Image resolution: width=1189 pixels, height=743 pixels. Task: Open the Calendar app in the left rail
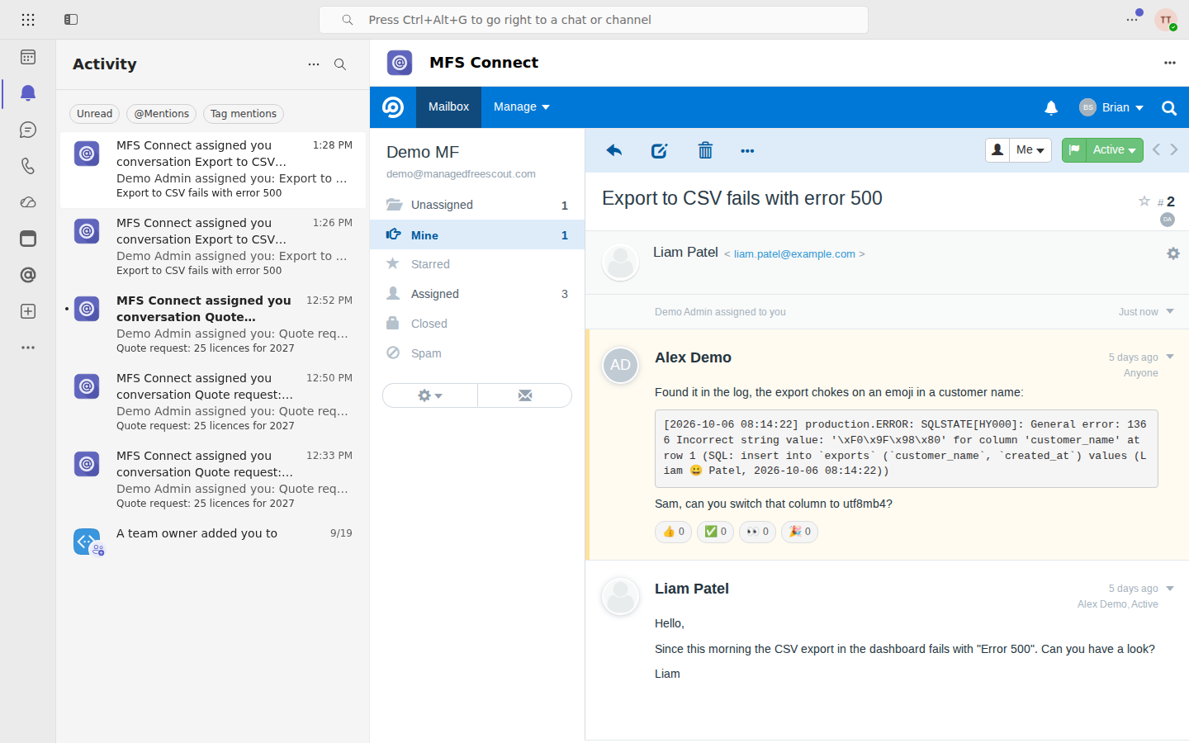(x=28, y=57)
